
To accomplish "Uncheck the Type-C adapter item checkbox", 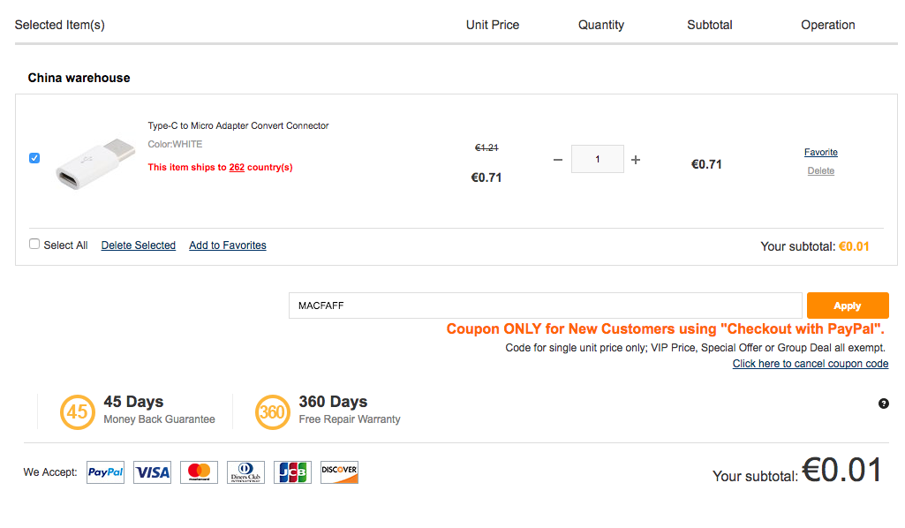I will pyautogui.click(x=34, y=158).
